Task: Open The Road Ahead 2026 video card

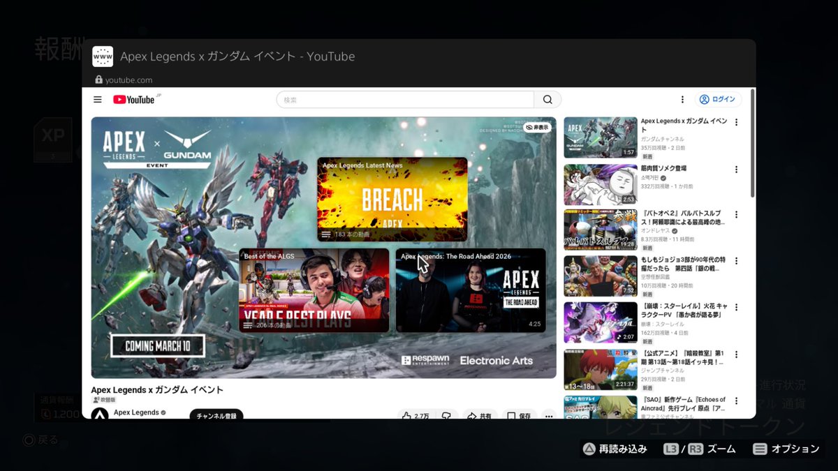Action: 471,290
